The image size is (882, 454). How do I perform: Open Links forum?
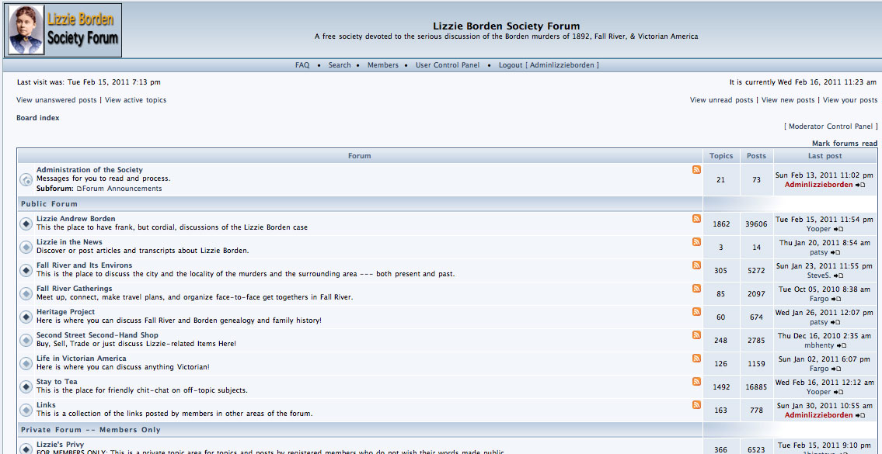tap(46, 405)
